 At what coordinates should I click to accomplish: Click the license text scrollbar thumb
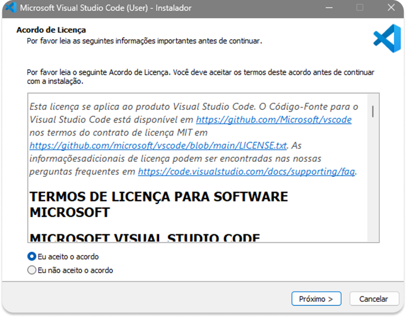click(x=373, y=112)
